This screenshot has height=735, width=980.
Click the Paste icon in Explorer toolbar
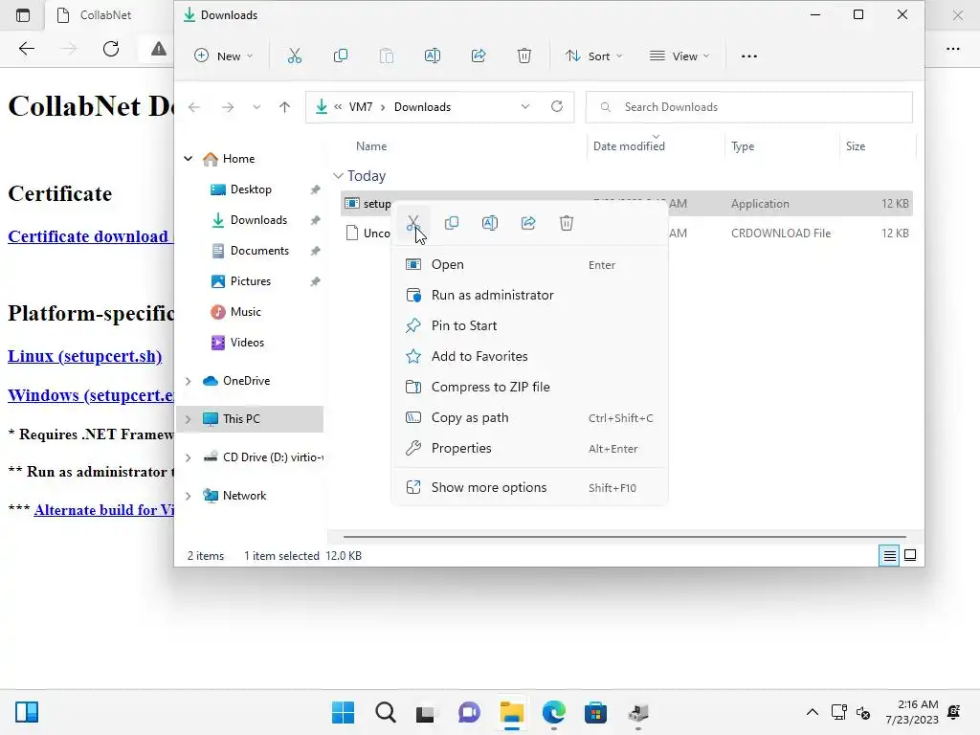(x=387, y=56)
